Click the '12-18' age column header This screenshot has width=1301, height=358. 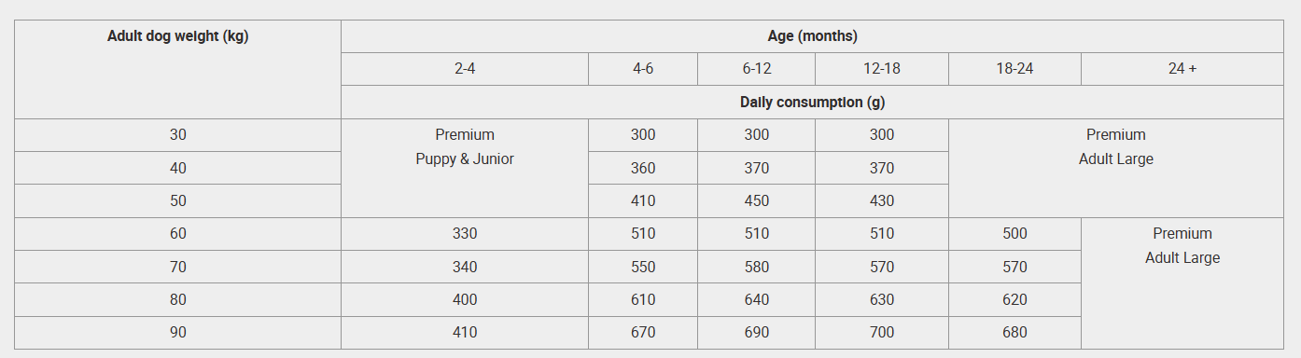[882, 69]
